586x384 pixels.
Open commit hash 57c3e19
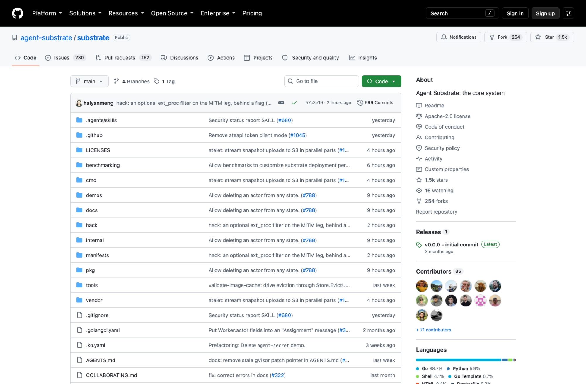314,103
